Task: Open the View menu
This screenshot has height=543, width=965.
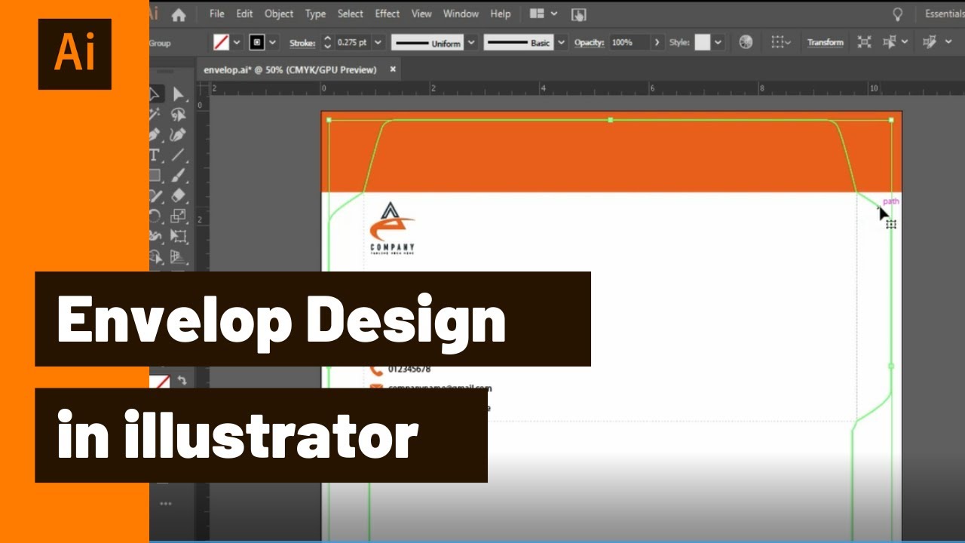Action: pyautogui.click(x=421, y=14)
